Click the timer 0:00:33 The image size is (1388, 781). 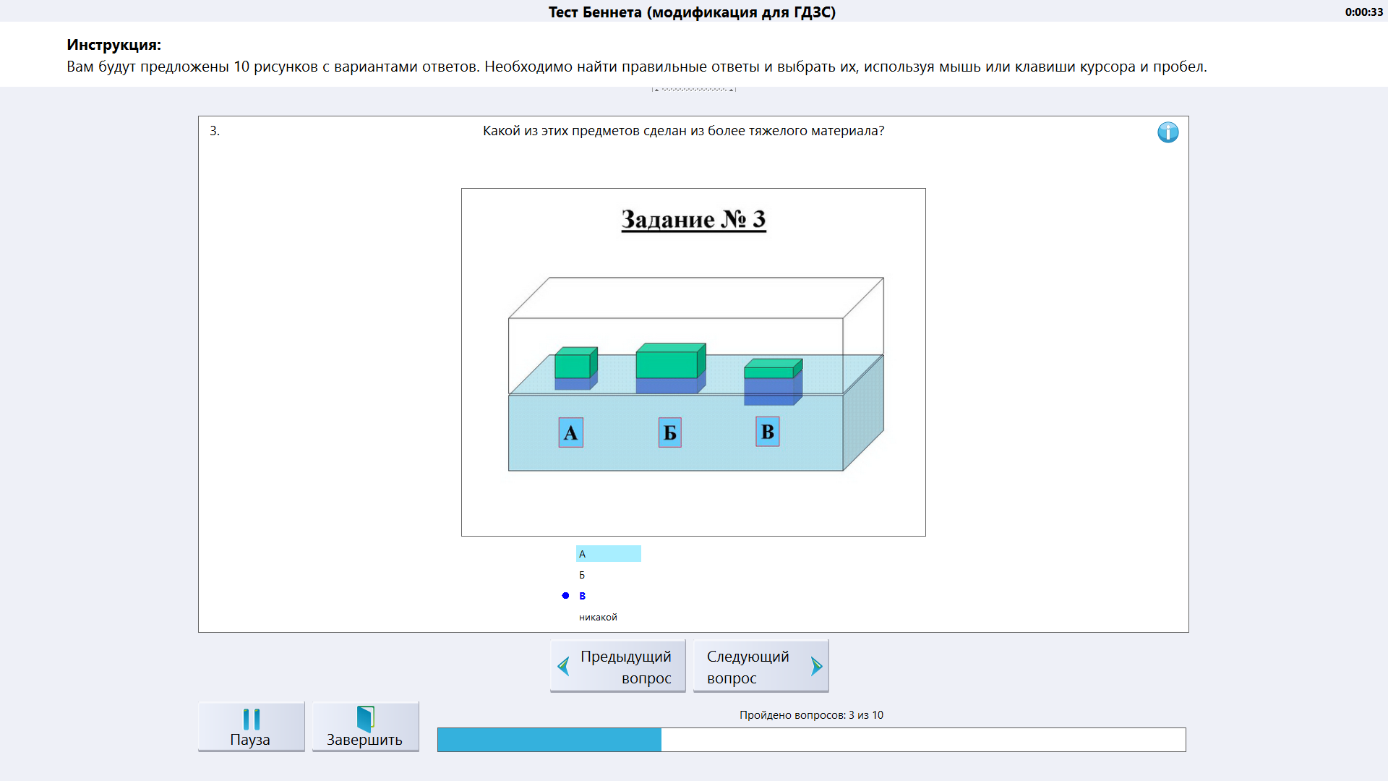pyautogui.click(x=1363, y=12)
